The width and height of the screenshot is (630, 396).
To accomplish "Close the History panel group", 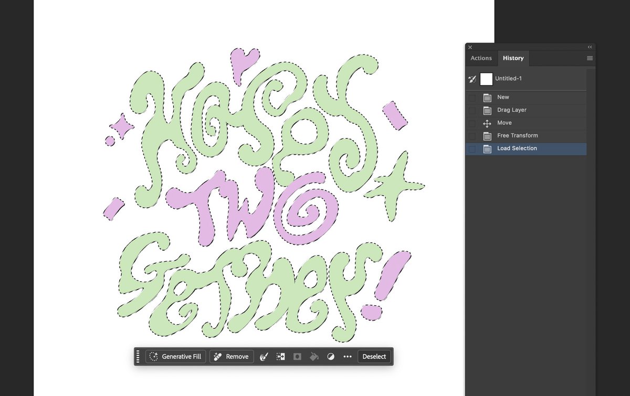I will (470, 47).
